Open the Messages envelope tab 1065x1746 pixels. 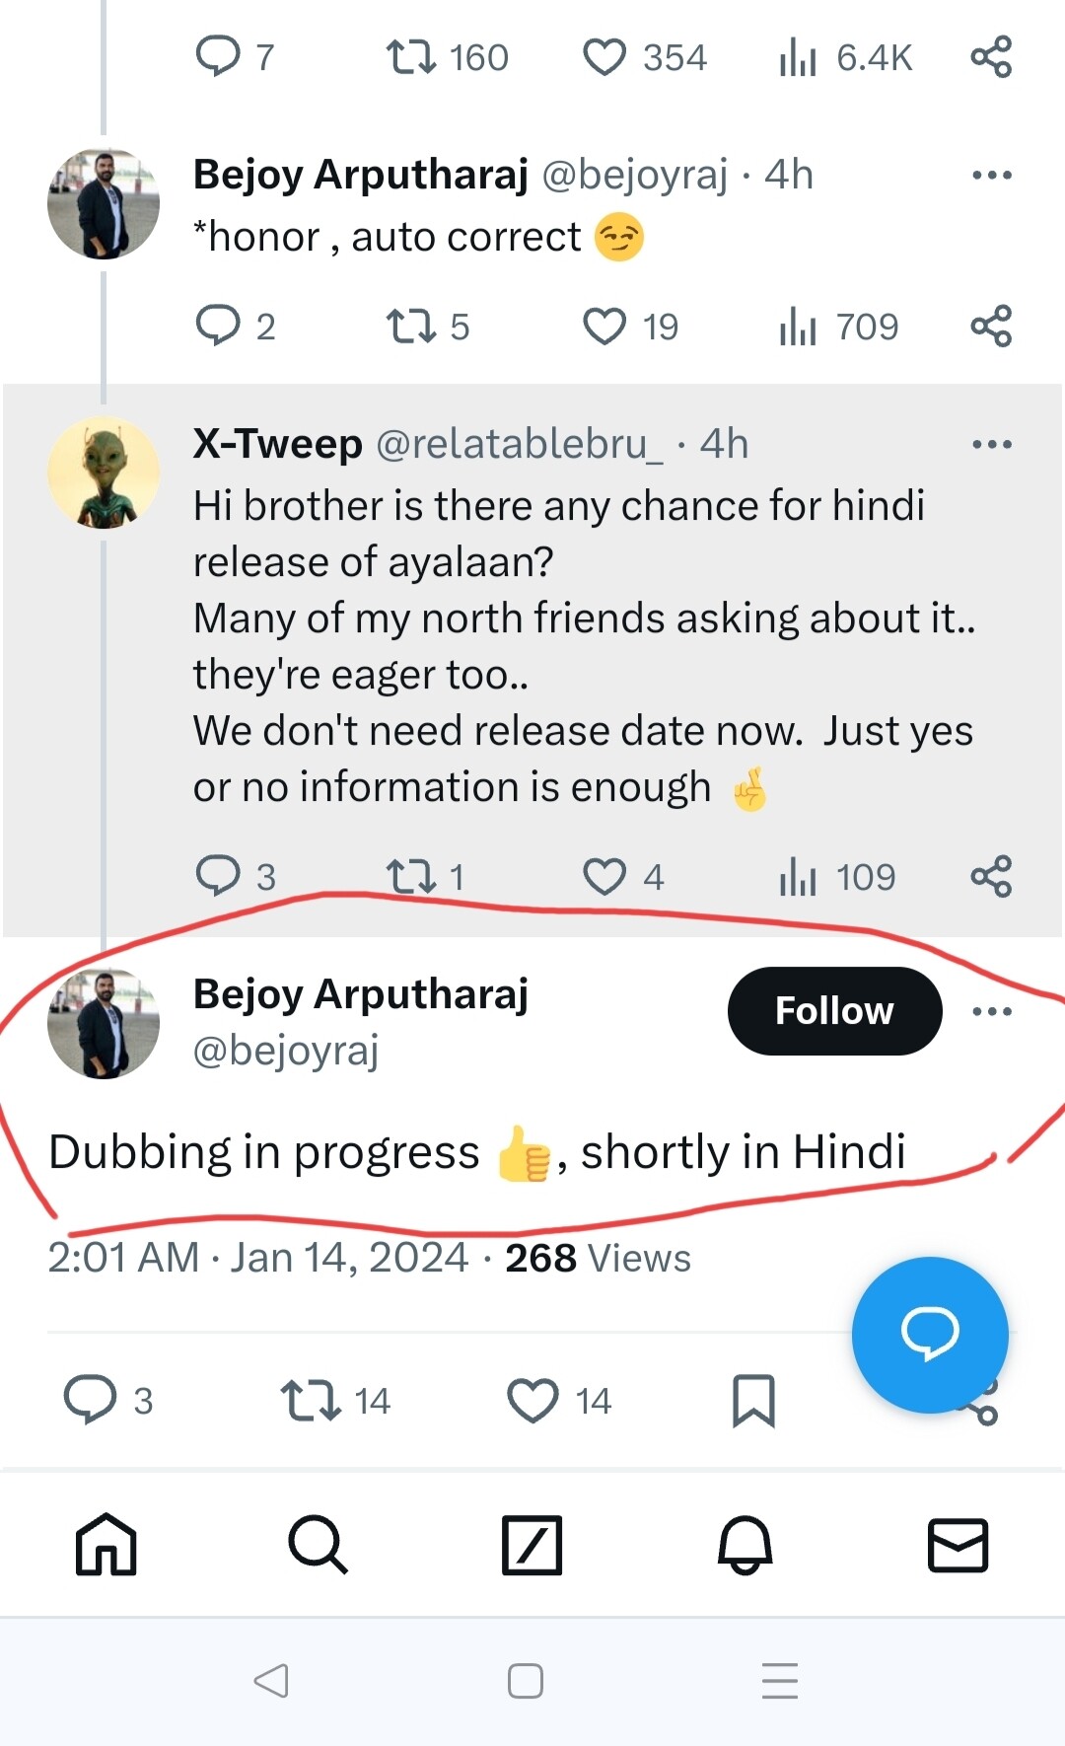(x=958, y=1544)
